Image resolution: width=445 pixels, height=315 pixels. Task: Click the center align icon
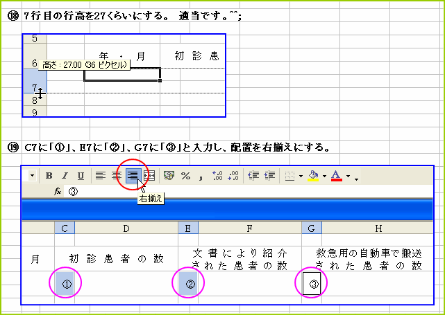pos(116,176)
